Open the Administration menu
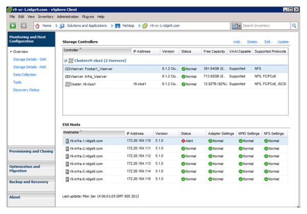307x214 pixels. click(68, 17)
